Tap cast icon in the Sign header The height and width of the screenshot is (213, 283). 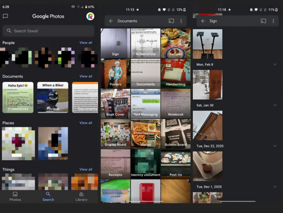263,21
